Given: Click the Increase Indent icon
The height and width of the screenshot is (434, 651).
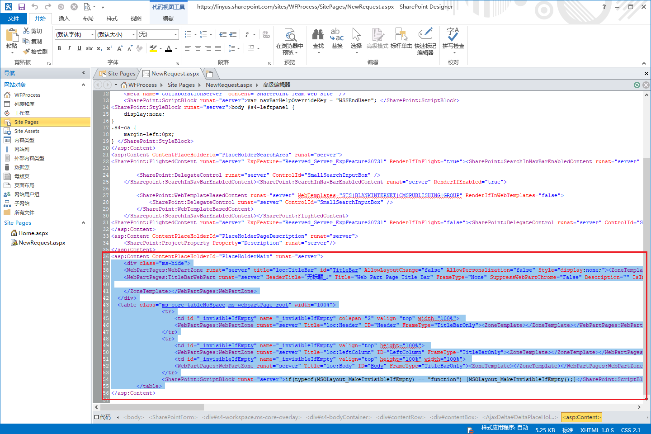Looking at the screenshot, I should click(x=233, y=34).
